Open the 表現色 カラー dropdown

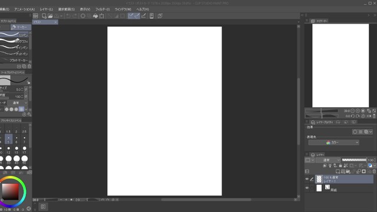coord(334,143)
